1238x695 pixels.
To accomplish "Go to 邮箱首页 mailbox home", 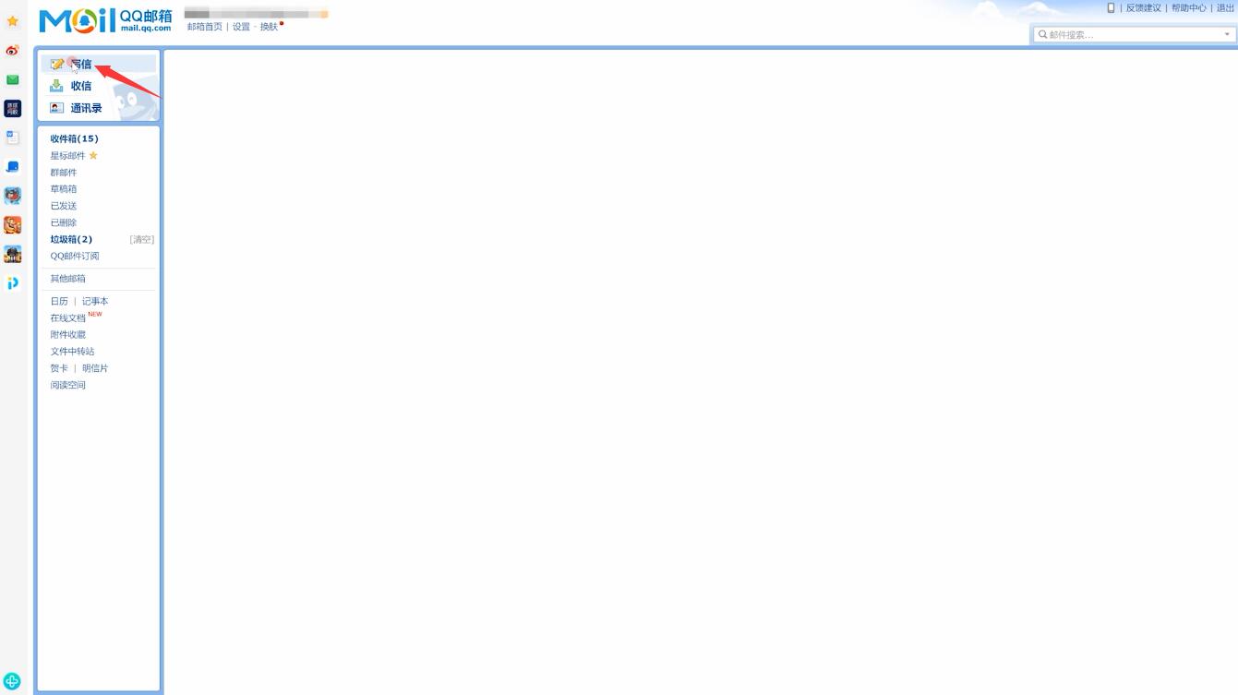I will pyautogui.click(x=205, y=27).
